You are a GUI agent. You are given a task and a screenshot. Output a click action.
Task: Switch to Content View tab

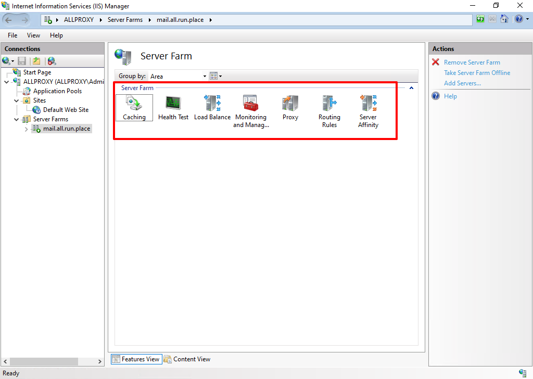187,359
